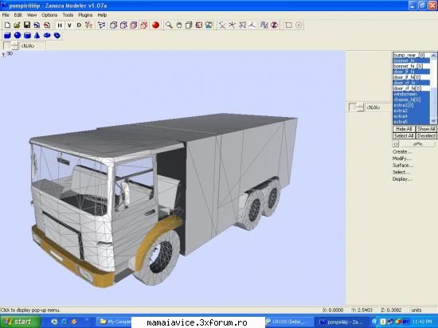Image resolution: width=438 pixels, height=328 pixels.
Task: Select extra4 in objects list
Action: [x=411, y=116]
